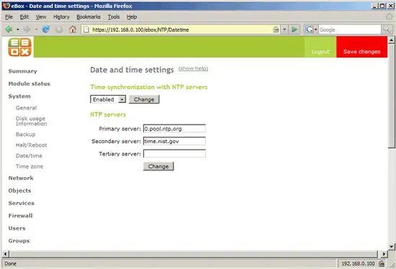Screen dimensions: 396x269
Task: Click the eBox logo
Action: 19,47
